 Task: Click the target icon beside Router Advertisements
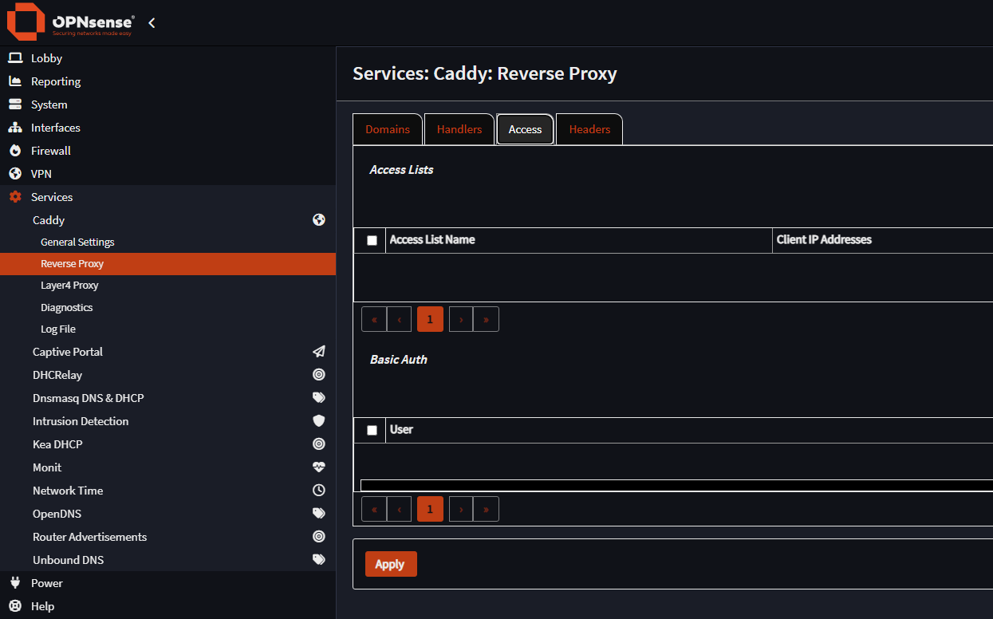point(319,537)
